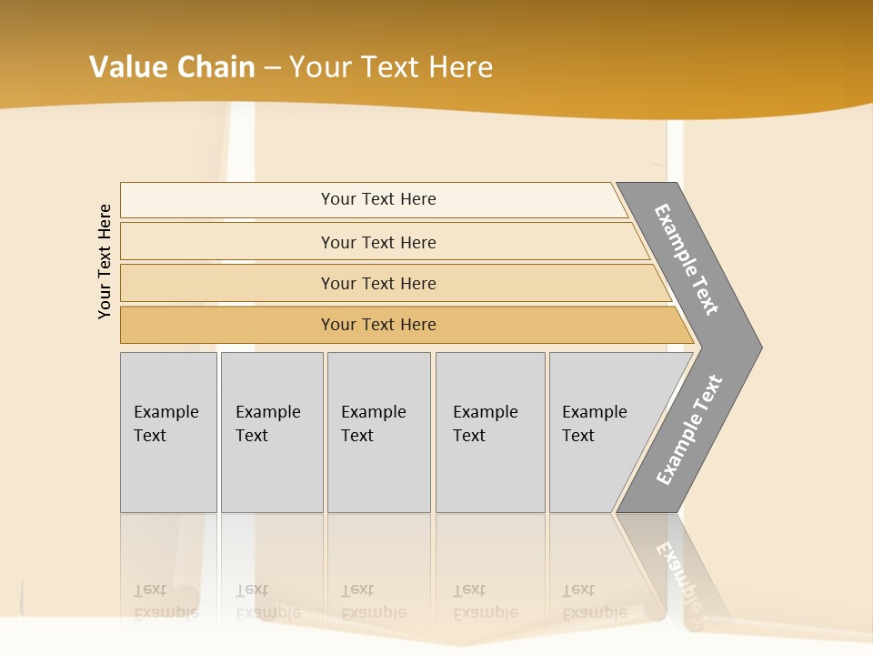
Task: Click the fifth gray box with slanted edge
Action: click(x=600, y=432)
